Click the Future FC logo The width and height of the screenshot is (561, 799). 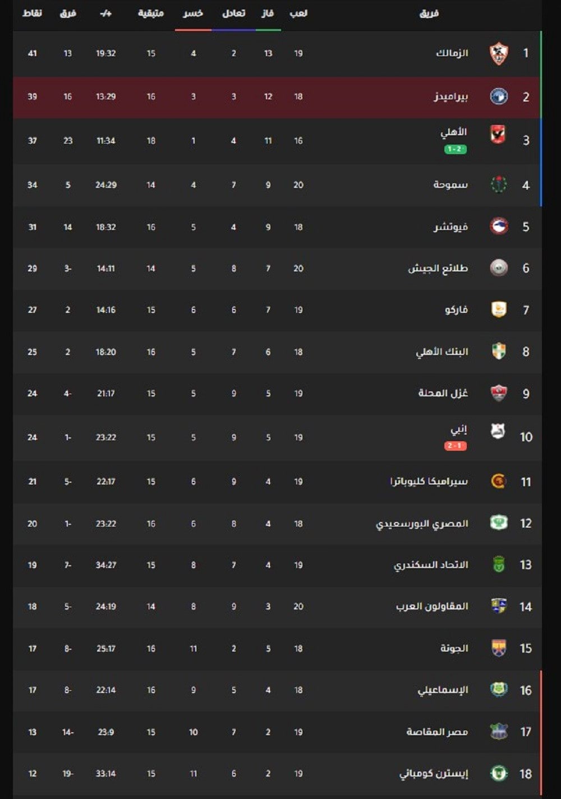(498, 227)
